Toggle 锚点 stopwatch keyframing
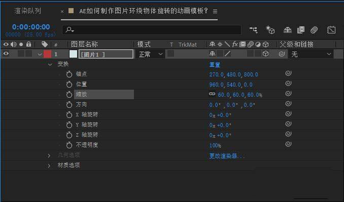 click(69, 74)
